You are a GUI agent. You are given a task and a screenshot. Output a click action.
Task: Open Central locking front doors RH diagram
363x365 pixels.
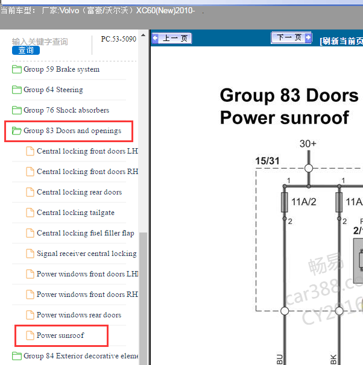pos(87,172)
